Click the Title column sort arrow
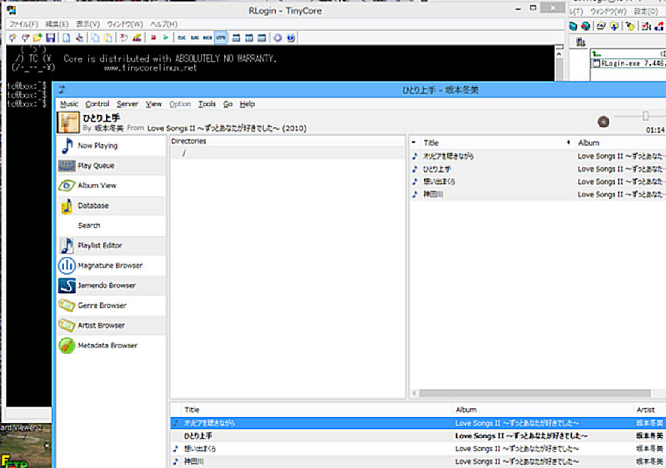Viewport: 666px width, 468px height. [568, 143]
